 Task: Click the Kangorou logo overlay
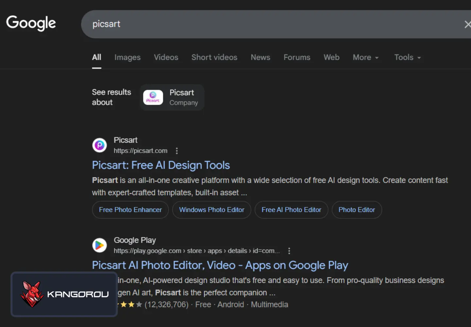[x=64, y=294]
